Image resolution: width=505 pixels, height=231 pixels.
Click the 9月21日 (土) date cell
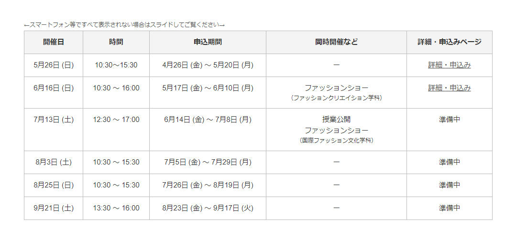coord(54,209)
